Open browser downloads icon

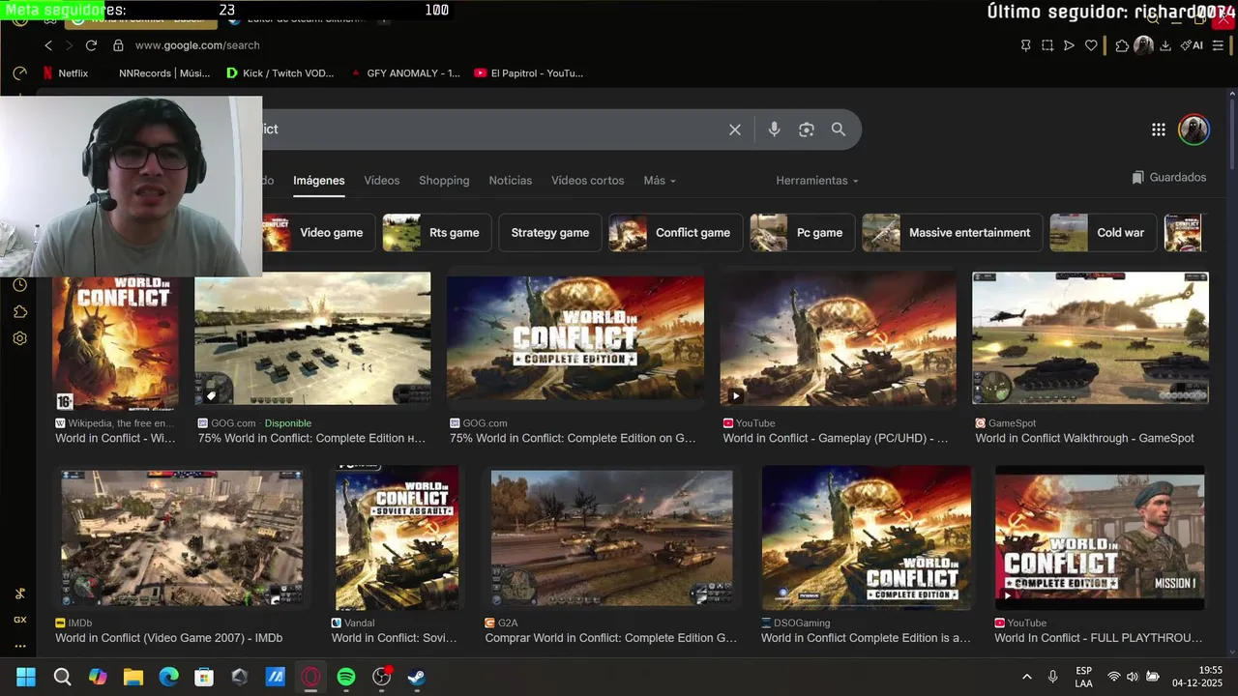click(1165, 45)
